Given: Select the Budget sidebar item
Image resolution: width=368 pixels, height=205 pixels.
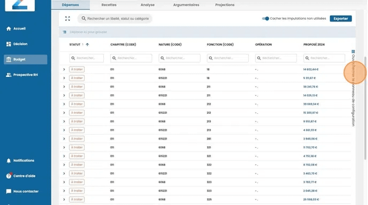Looking at the screenshot, I should click(x=25, y=59).
